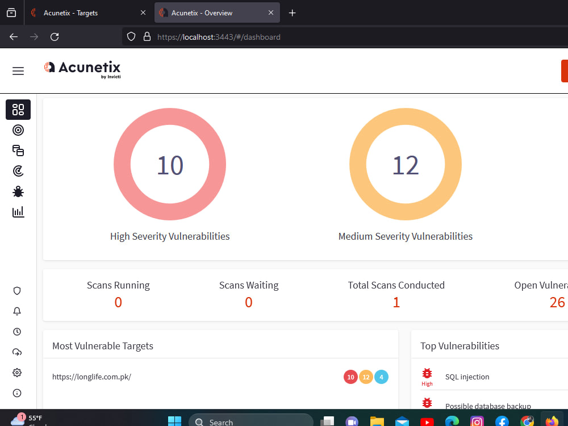
Task: Open a new browser tab with the plus button
Action: 292,12
